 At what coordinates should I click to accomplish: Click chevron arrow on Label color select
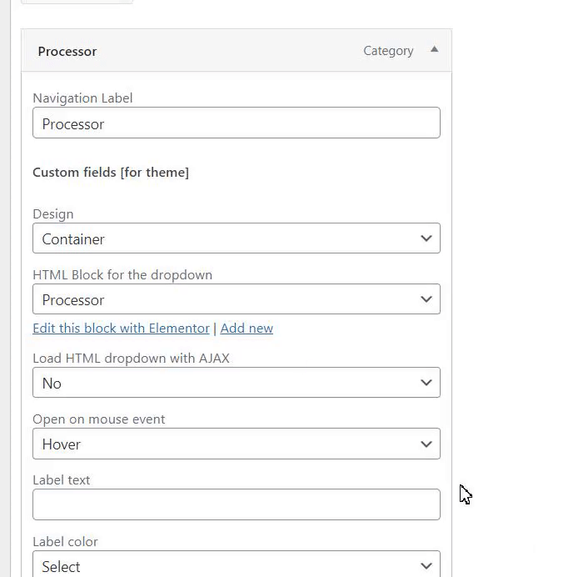(426, 565)
